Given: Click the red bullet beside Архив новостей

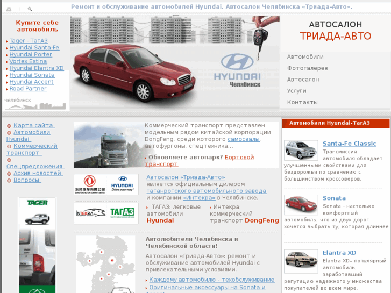Looking at the screenshot, I should (x=9, y=174).
